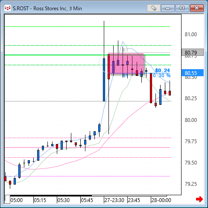
Task: Click the 05:45 time axis label
Action: click(x=87, y=200)
